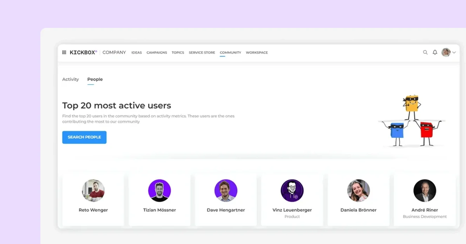Click the COMPANY label in the header
466x244 pixels.
[x=114, y=52]
